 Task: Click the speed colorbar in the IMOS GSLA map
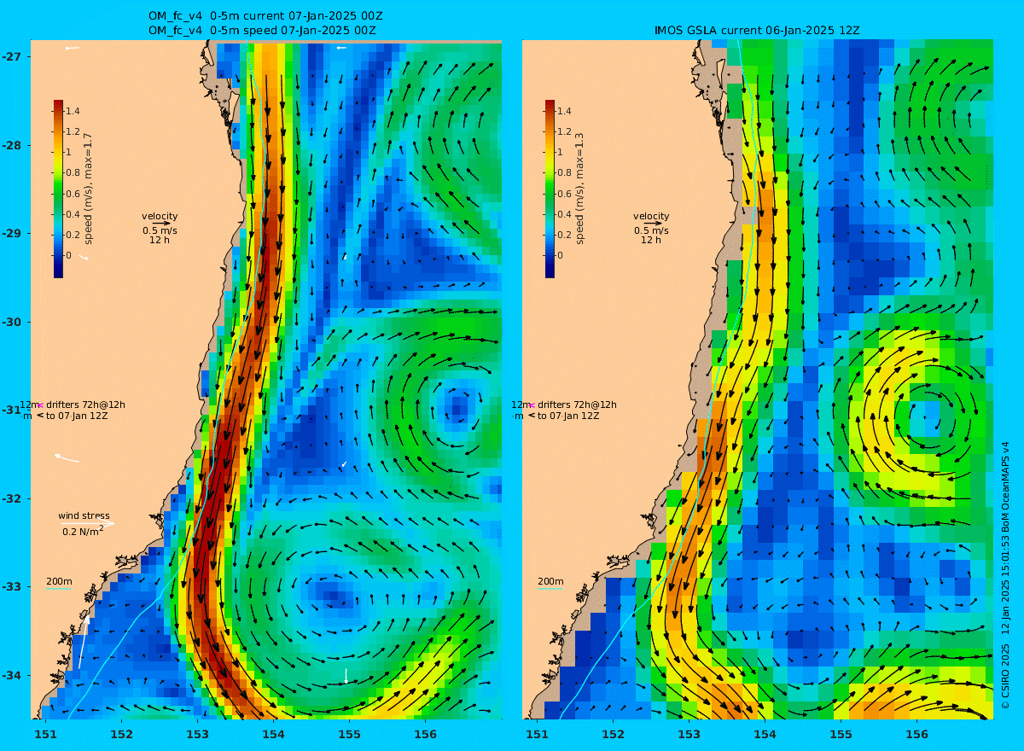tap(550, 189)
